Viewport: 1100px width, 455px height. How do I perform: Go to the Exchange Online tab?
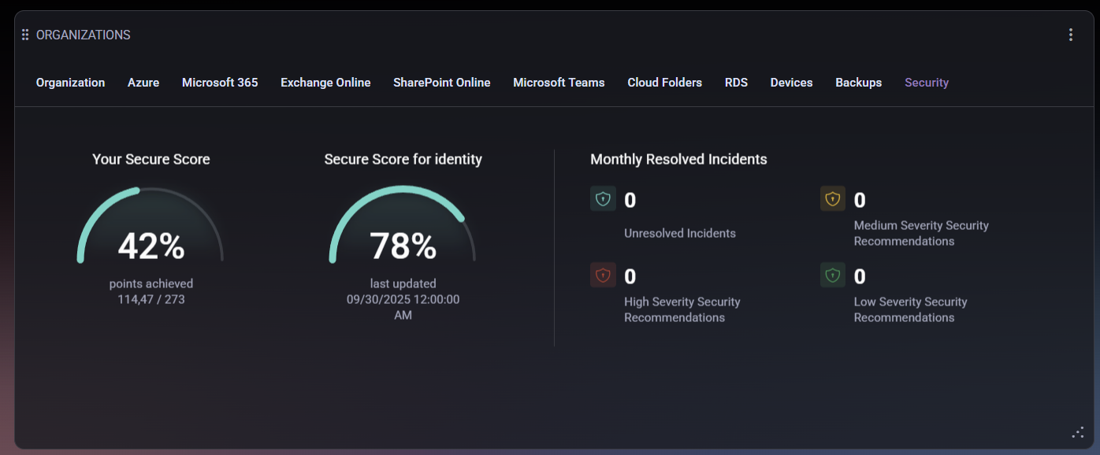coord(325,83)
